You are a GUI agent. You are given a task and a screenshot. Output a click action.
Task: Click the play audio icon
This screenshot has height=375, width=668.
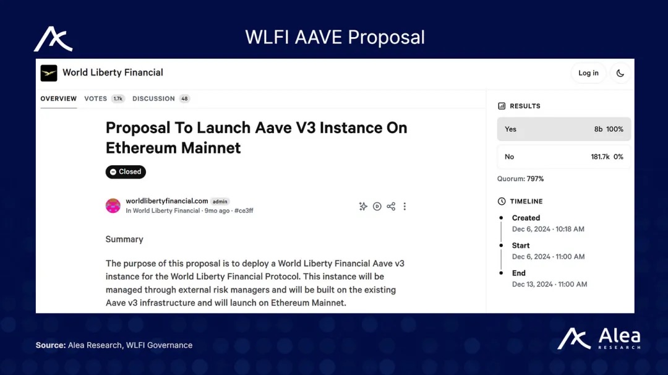click(x=377, y=206)
